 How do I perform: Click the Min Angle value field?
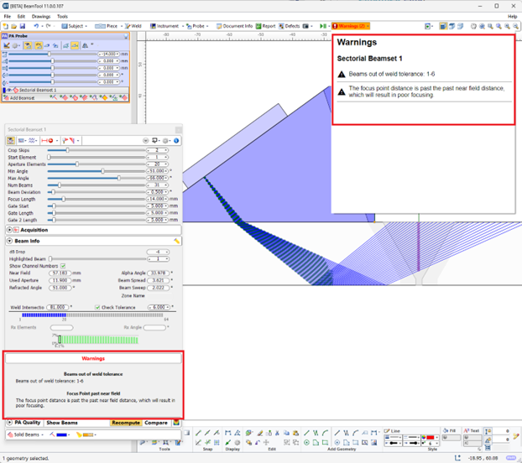[x=157, y=171]
